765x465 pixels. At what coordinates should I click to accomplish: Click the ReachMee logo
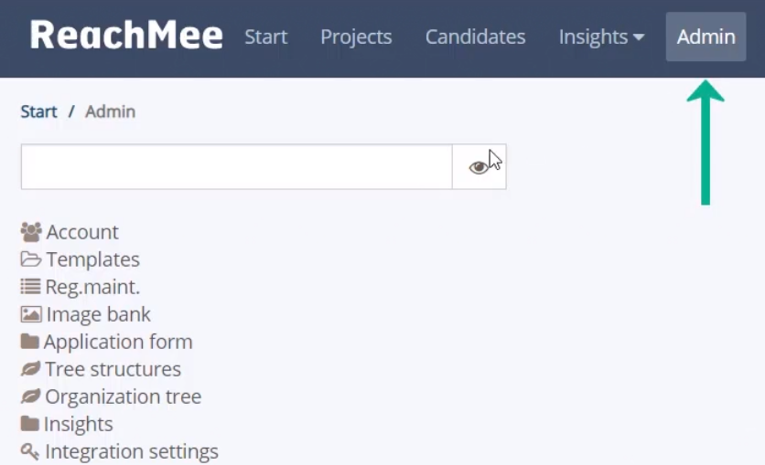tap(126, 35)
